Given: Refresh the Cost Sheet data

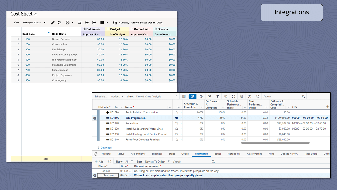Looking at the screenshot, I should click(59, 23).
